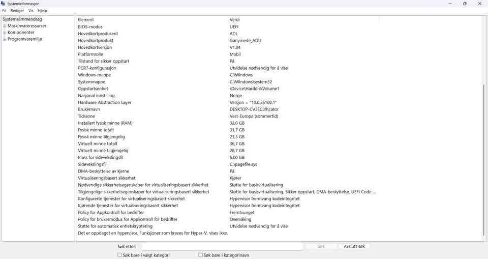This screenshot has height=259, width=488.
Task: Select the Virtuelt minne totalt row
Action: point(227,143)
